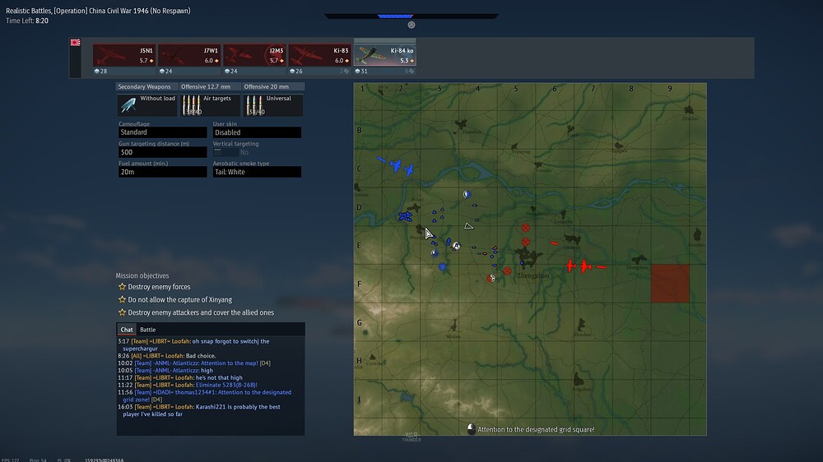Open Aerobatic smoke type 'Tail: White' dropdown

[257, 172]
